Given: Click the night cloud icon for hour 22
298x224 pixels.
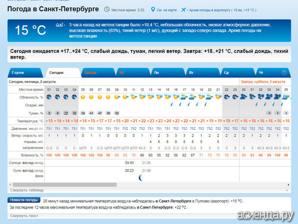Looking at the screenshot, I should (x=226, y=97).
